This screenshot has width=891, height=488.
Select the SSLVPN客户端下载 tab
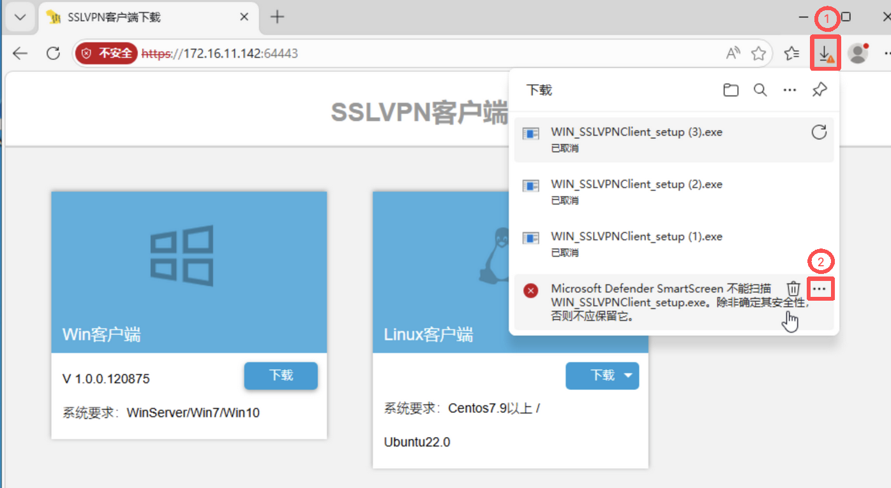coord(140,17)
